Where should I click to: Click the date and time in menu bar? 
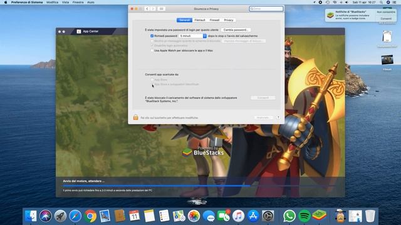(x=364, y=2)
